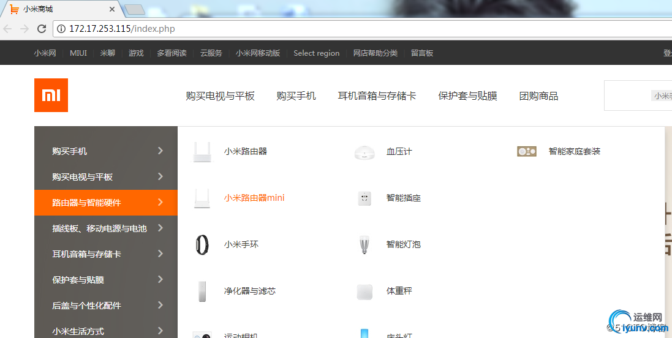This screenshot has width=672, height=338.
Task: Select 后盖与个性化配件 in sidebar
Action: pyautogui.click(x=106, y=306)
